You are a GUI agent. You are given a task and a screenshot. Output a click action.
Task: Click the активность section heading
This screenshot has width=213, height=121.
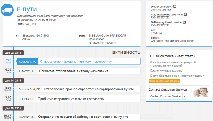(x=126, y=52)
